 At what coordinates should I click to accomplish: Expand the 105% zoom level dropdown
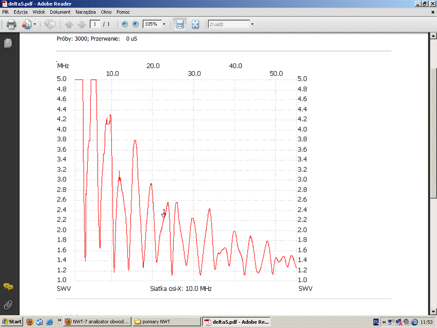tap(164, 24)
